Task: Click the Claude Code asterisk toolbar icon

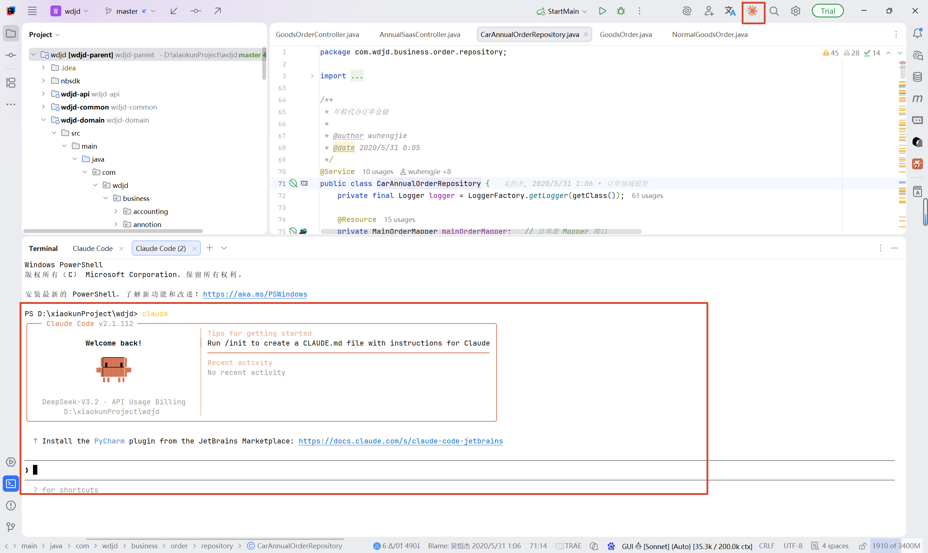Action: click(x=753, y=11)
